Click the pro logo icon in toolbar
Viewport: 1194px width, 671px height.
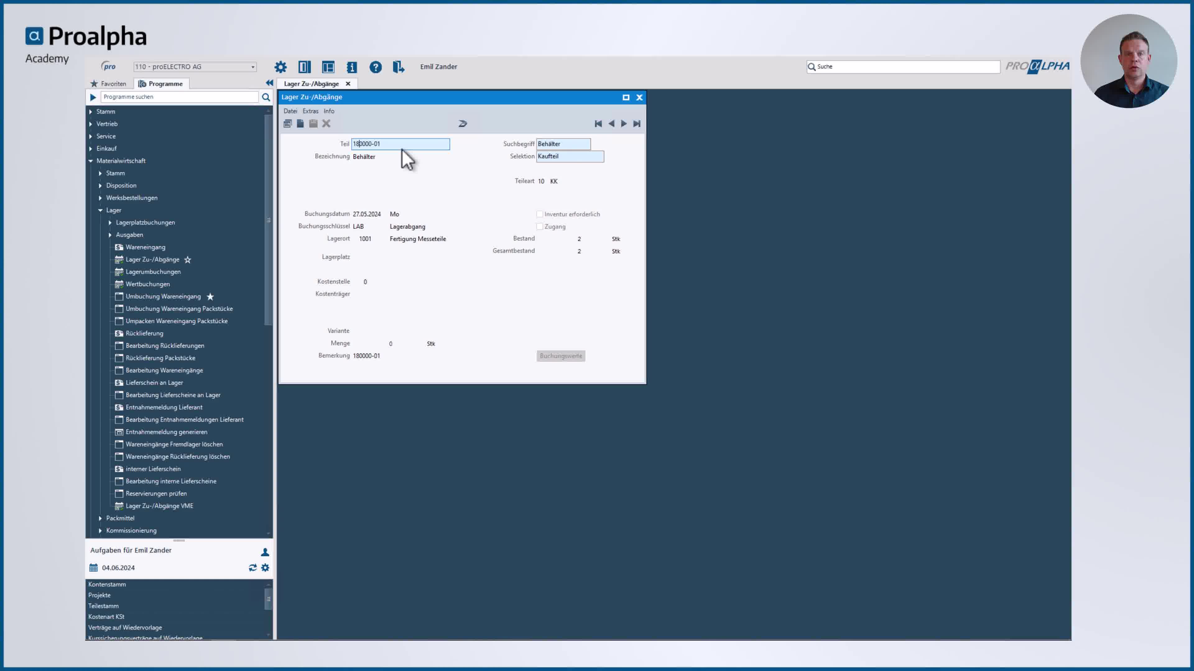pyautogui.click(x=109, y=66)
